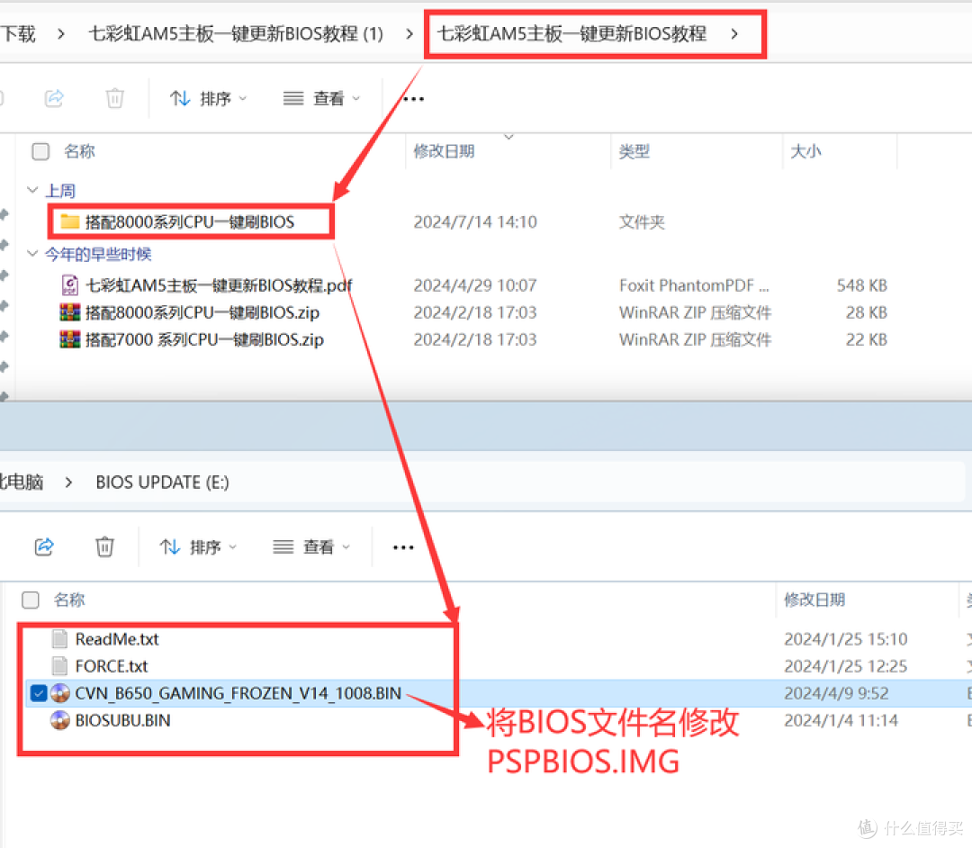972x848 pixels.
Task: Collapse the 今年的早些时候 group
Action: (33, 254)
